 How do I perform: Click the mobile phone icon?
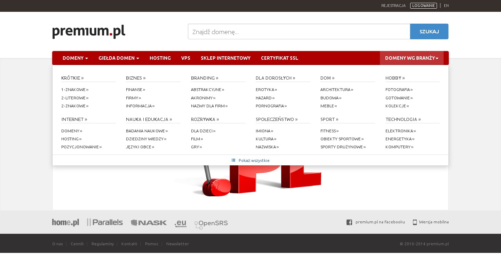coord(415,222)
